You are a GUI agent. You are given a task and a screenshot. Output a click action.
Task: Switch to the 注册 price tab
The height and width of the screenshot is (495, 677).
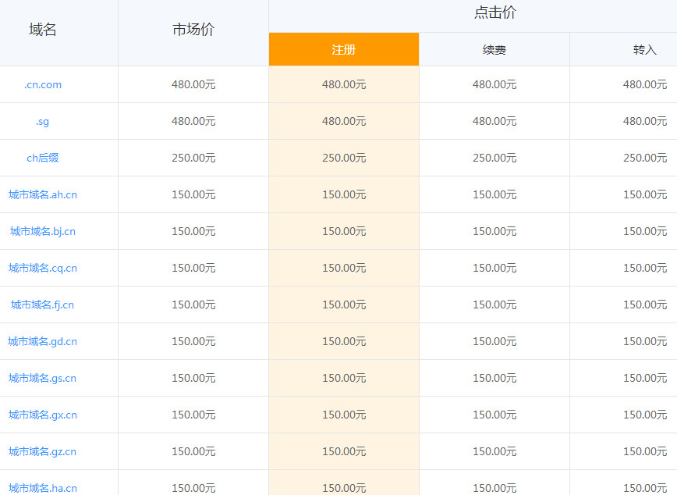[x=344, y=50]
